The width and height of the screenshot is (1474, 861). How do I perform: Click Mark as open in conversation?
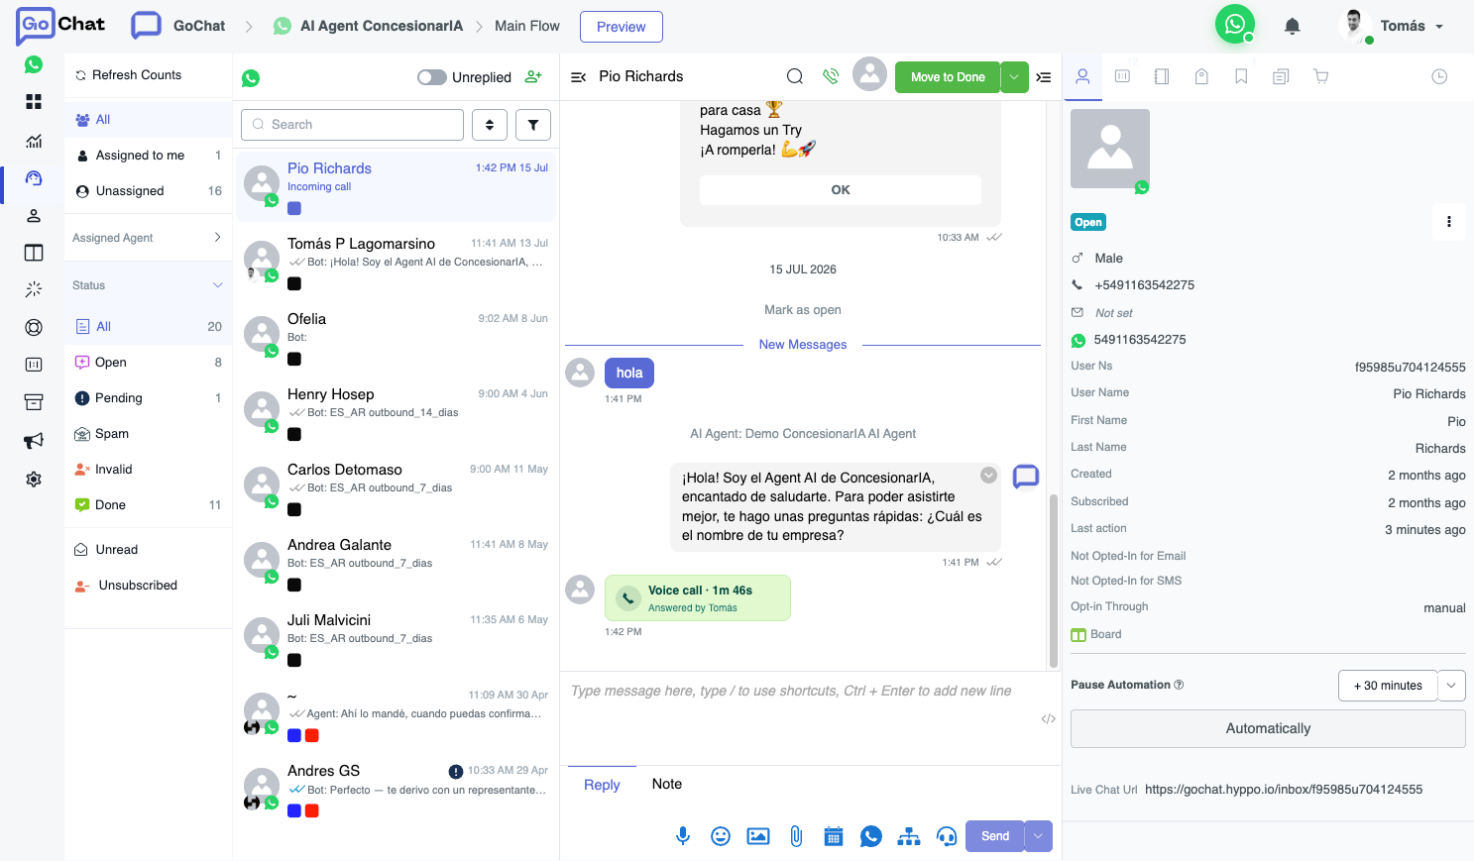tap(803, 310)
